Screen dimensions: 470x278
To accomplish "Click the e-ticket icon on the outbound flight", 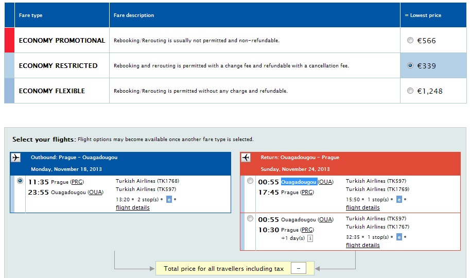I will (169, 199).
